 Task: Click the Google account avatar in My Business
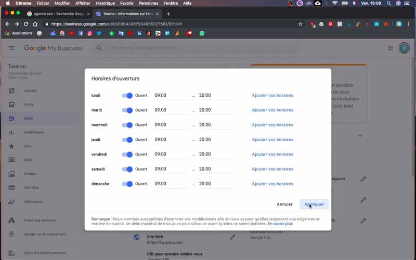404,48
